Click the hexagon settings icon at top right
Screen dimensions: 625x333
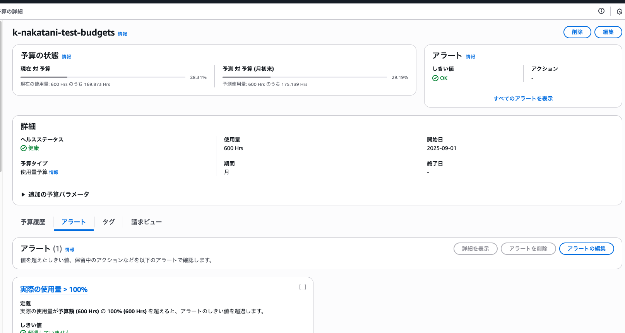click(619, 12)
